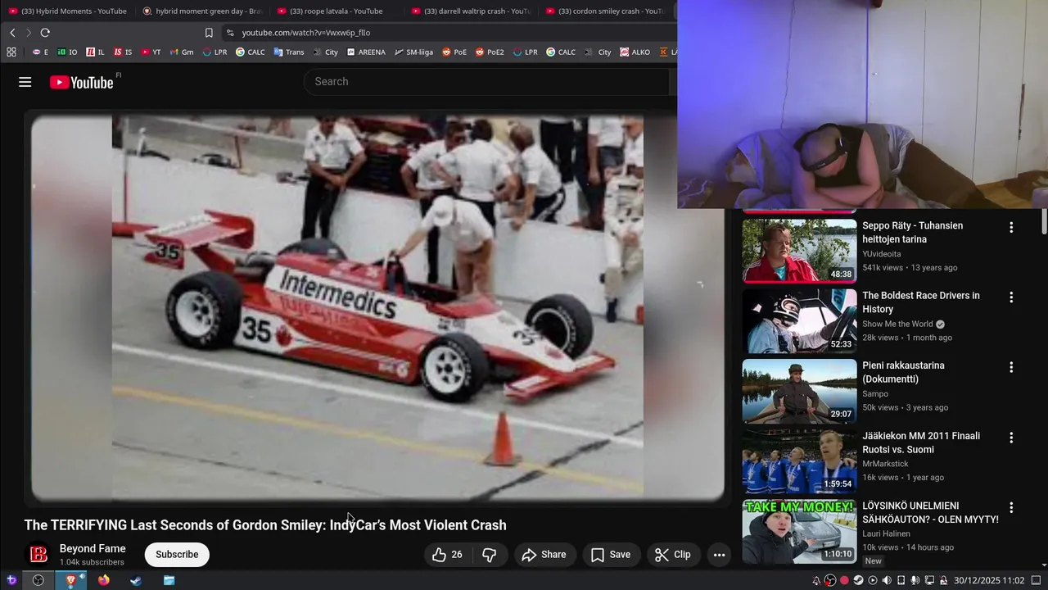This screenshot has height=590, width=1048.
Task: Switch to the Brave browser taskbar icon
Action: 70,580
